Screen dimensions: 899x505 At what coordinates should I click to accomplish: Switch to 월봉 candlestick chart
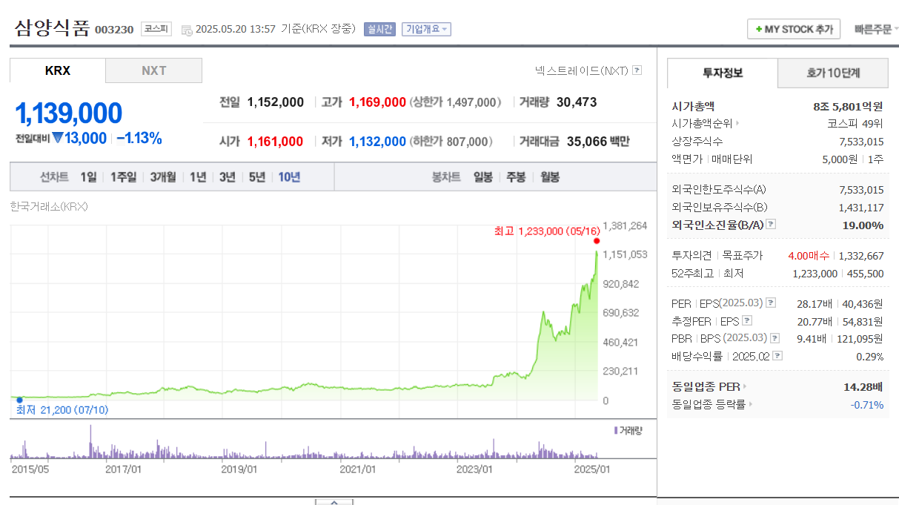point(549,177)
